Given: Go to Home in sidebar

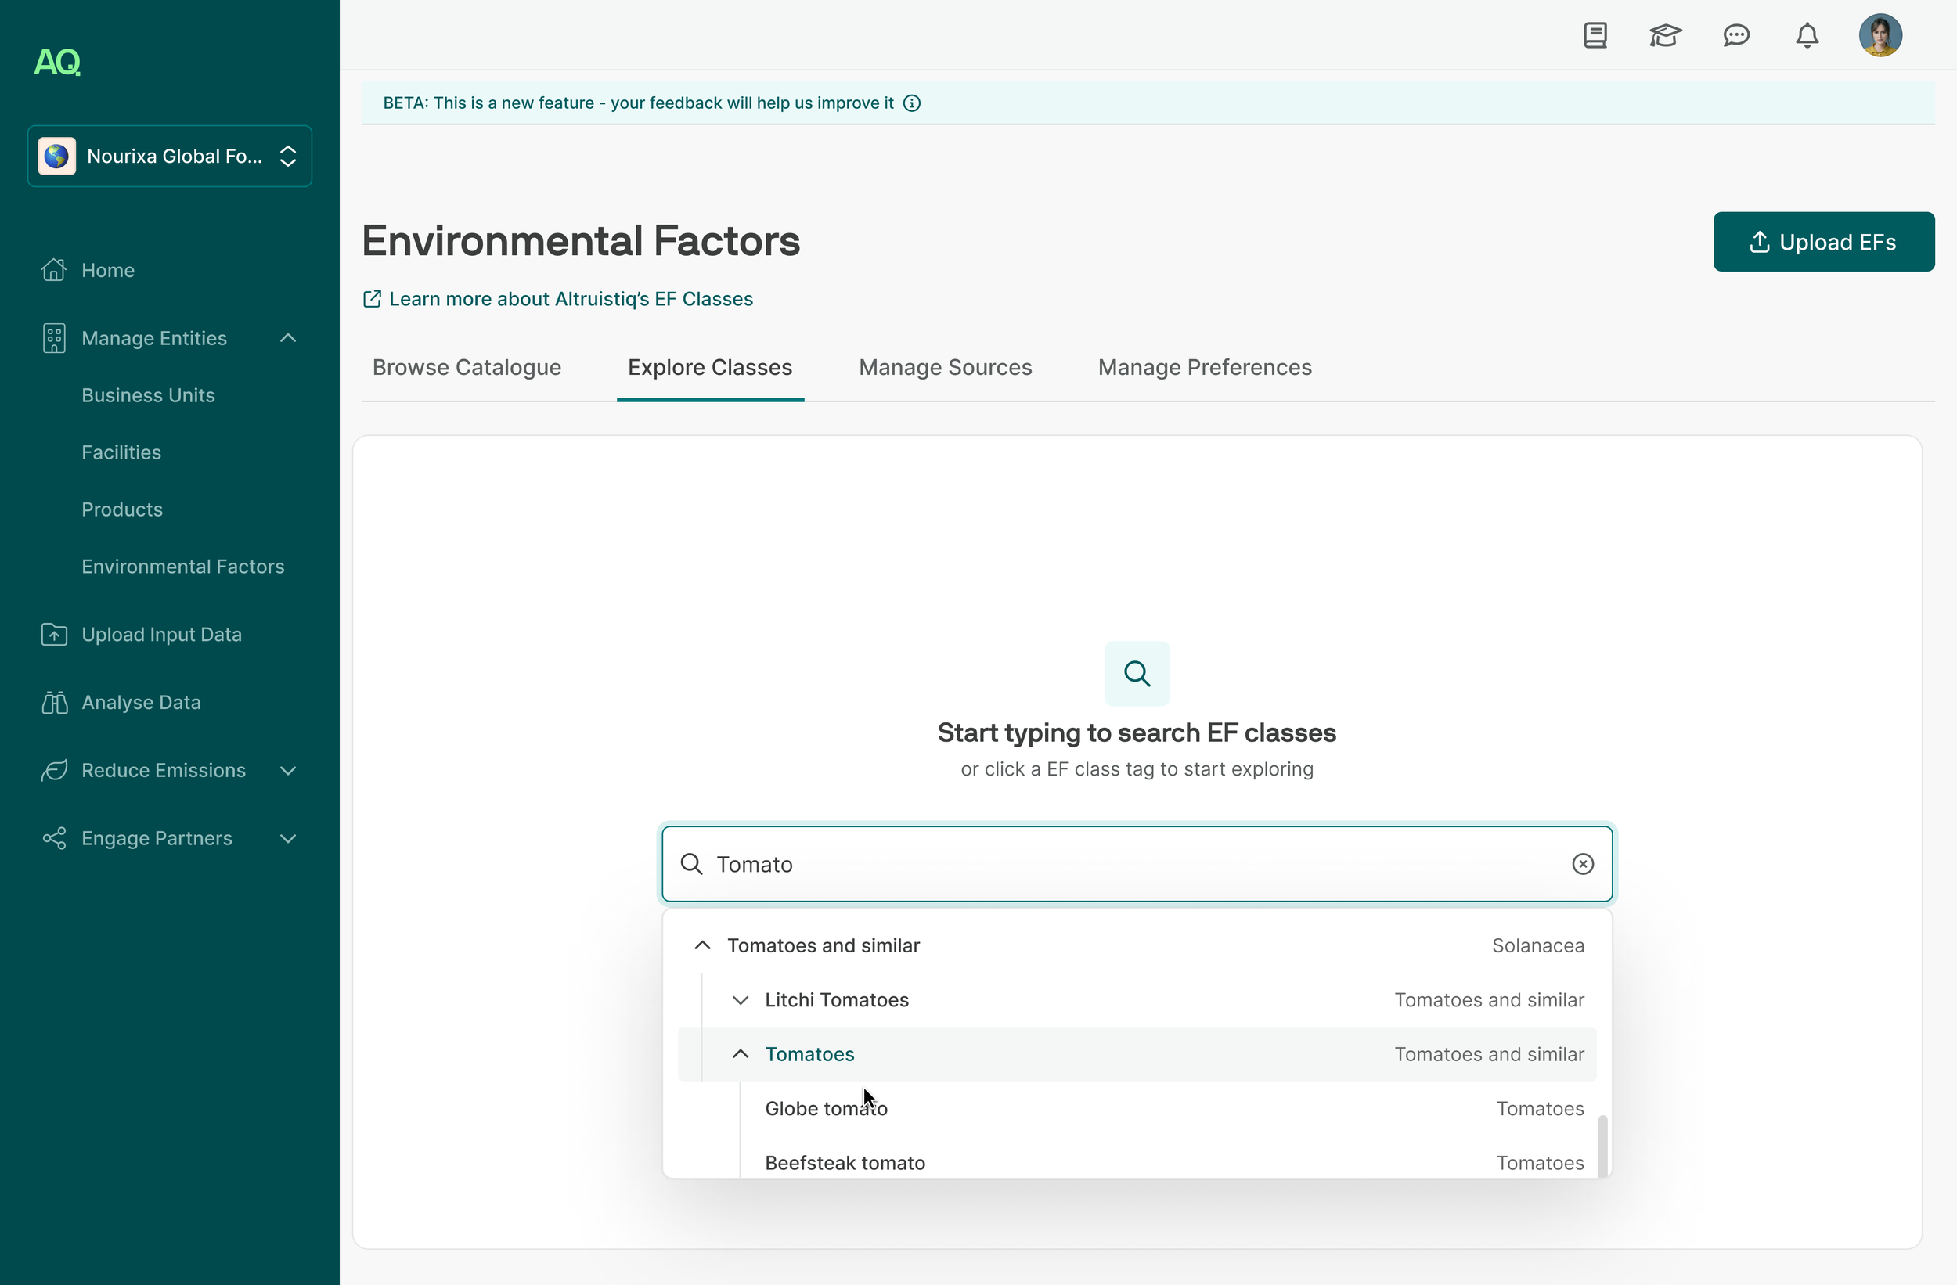Looking at the screenshot, I should (108, 270).
